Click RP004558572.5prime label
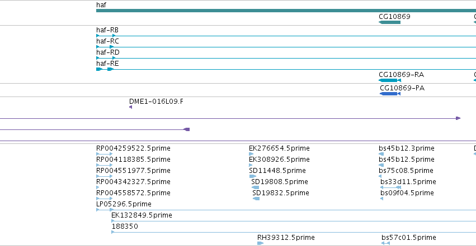Image resolution: width=476 pixels, height=246 pixels. [x=133, y=193]
